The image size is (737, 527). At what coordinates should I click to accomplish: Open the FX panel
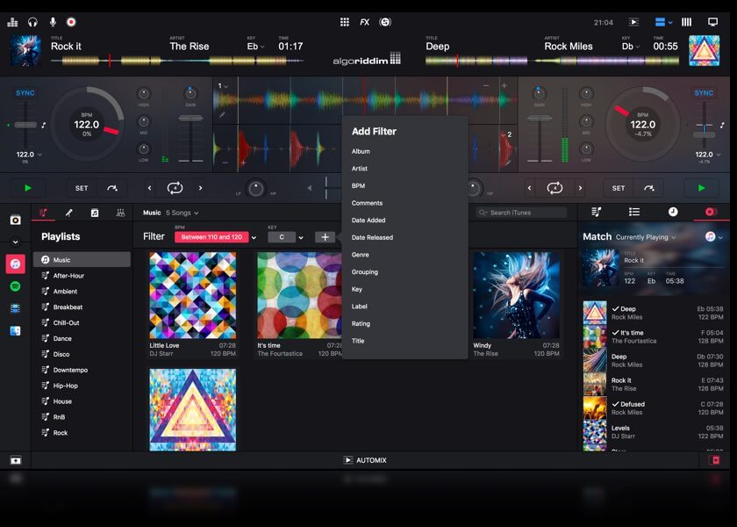point(364,22)
